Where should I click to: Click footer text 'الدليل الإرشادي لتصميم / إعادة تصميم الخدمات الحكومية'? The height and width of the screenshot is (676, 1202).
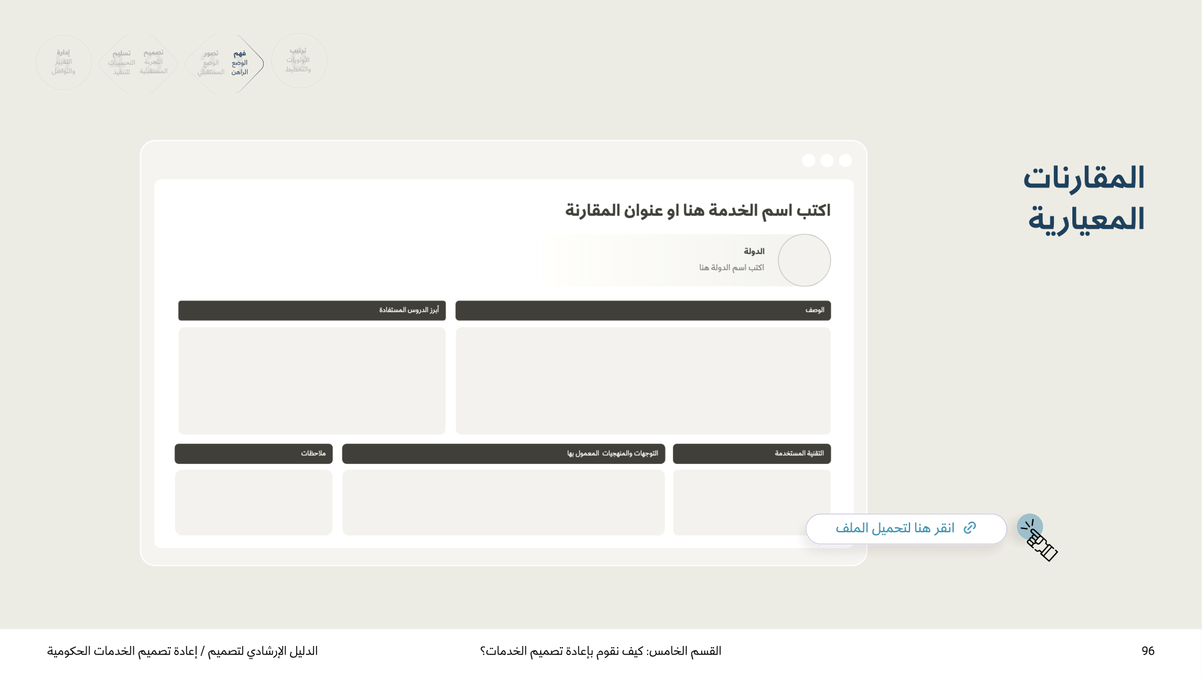tap(183, 651)
